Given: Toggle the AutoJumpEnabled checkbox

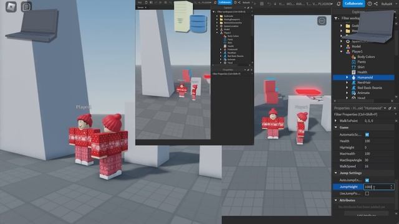Looking at the screenshot, I should (x=367, y=180).
